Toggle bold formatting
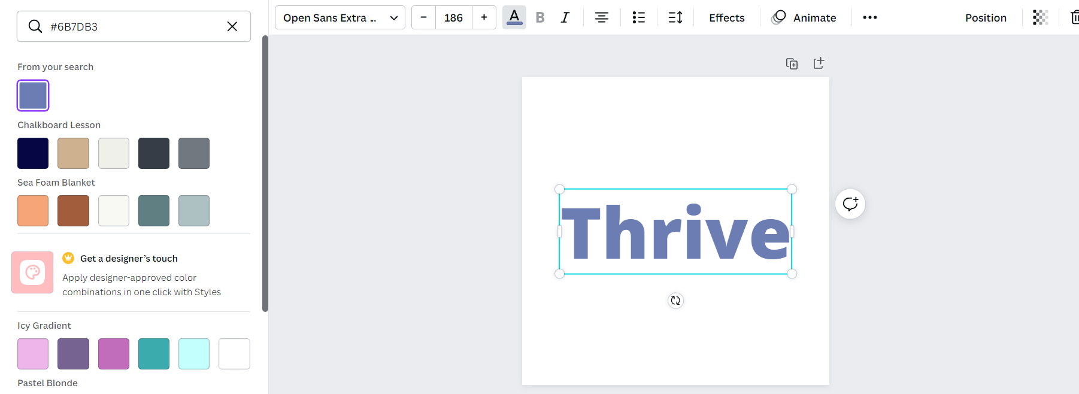 (x=540, y=17)
